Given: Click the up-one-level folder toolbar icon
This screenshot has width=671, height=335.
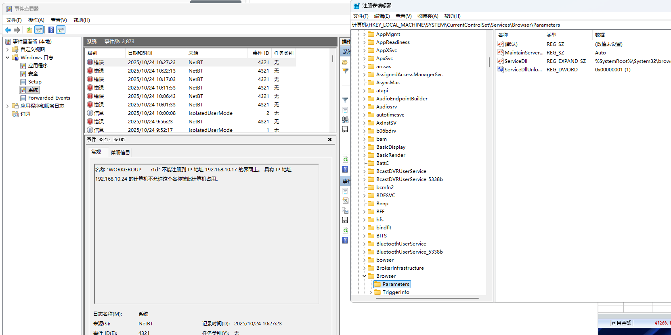Looking at the screenshot, I should [x=29, y=30].
